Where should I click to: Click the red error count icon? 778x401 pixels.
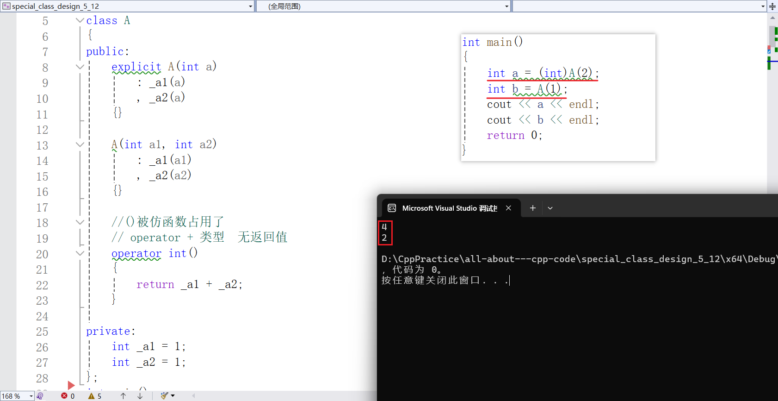(64, 396)
